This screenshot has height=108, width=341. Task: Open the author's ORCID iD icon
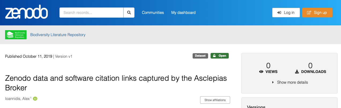coord(35,99)
